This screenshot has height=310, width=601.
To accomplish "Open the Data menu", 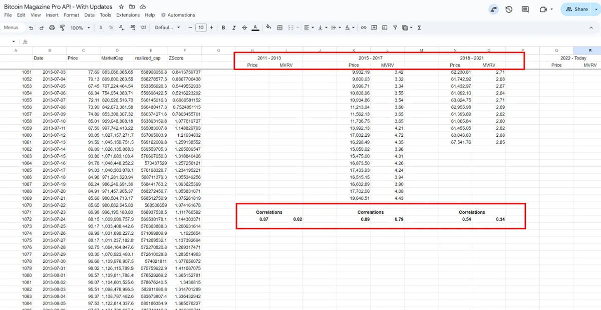I will pyautogui.click(x=89, y=15).
